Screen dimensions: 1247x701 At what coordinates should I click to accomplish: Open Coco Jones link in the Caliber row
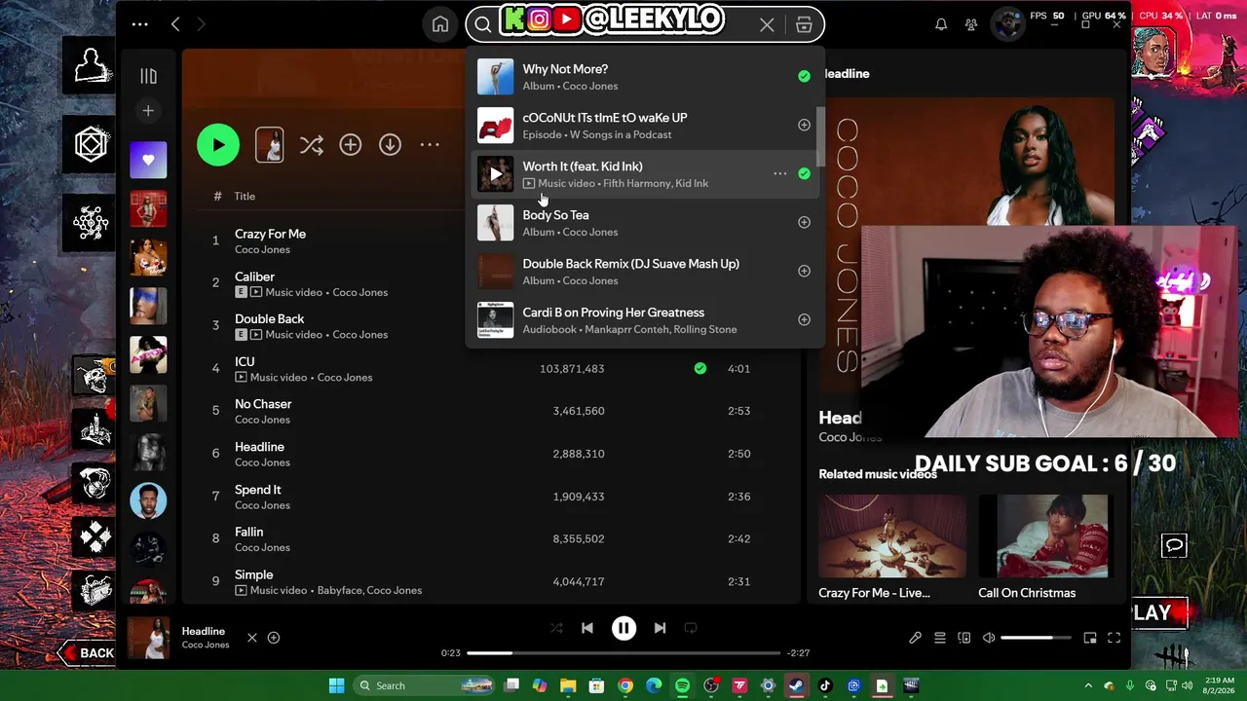point(360,292)
